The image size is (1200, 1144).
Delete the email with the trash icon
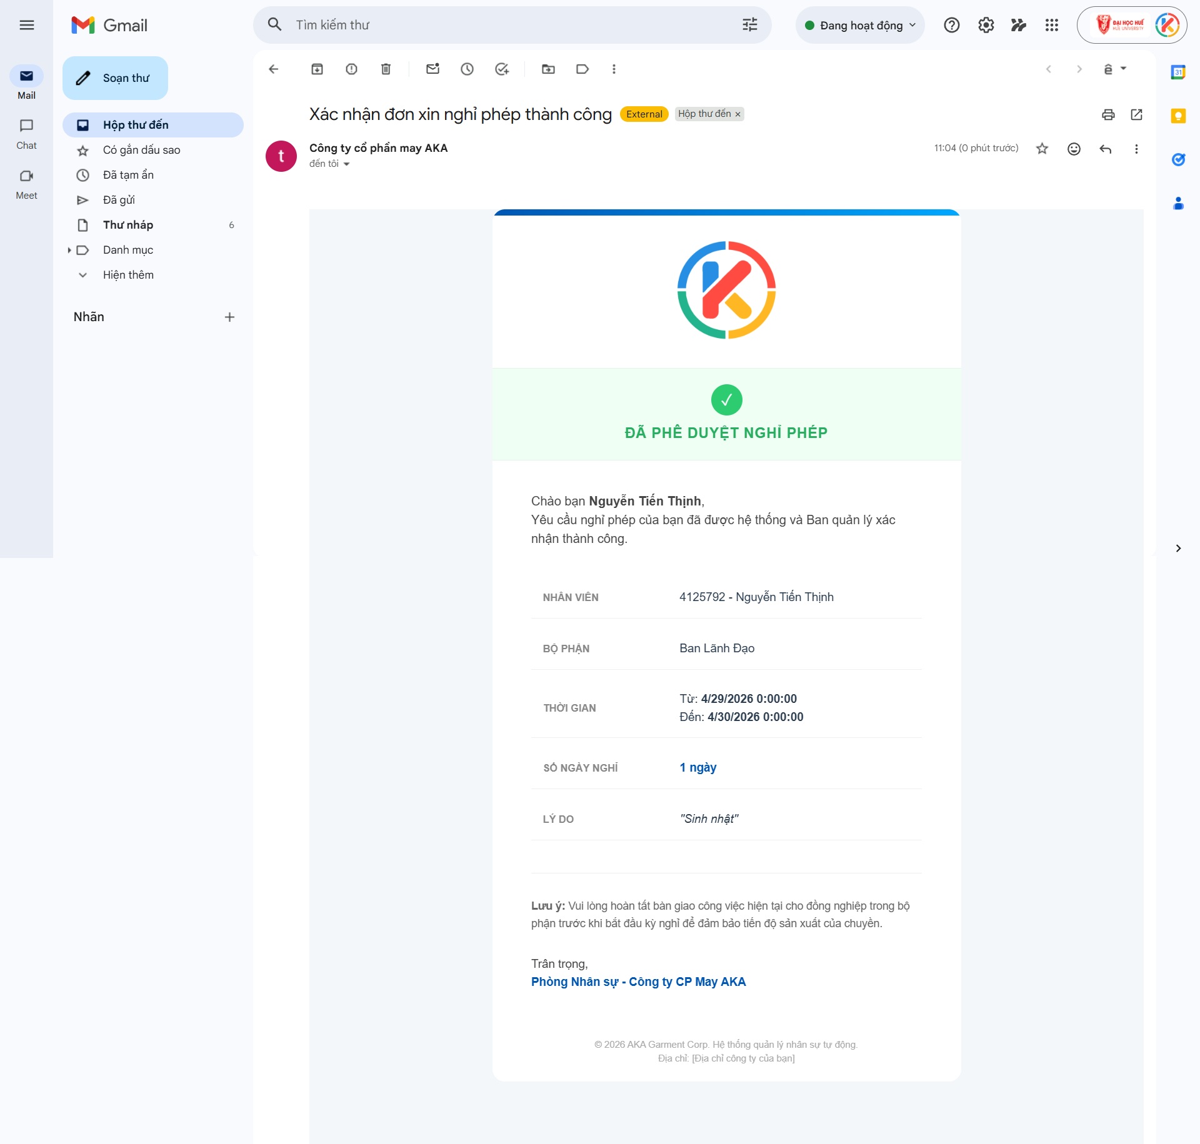(385, 69)
